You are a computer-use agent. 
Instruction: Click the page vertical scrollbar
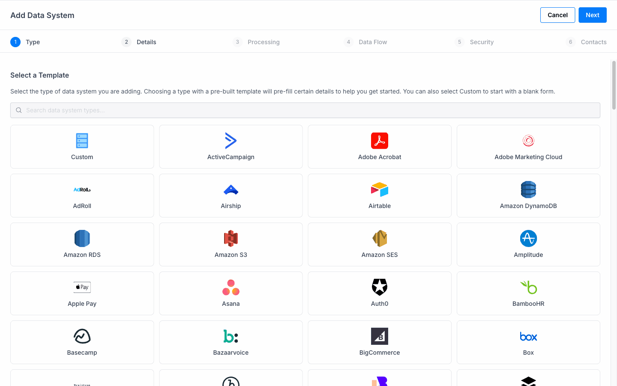tap(614, 85)
